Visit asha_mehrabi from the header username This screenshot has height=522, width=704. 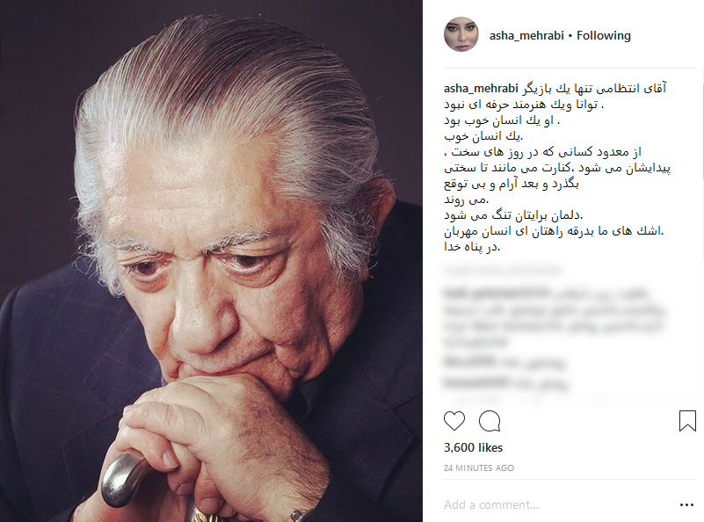click(x=526, y=35)
